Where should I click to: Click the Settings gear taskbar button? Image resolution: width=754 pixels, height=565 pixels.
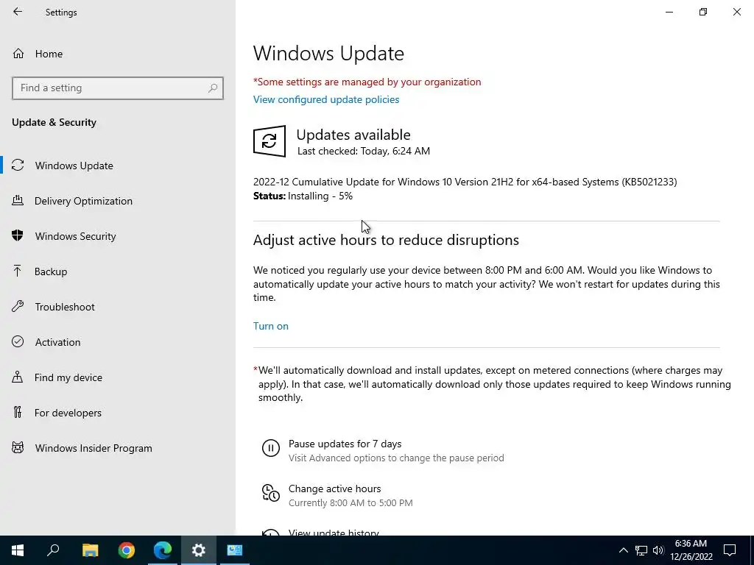pos(199,550)
